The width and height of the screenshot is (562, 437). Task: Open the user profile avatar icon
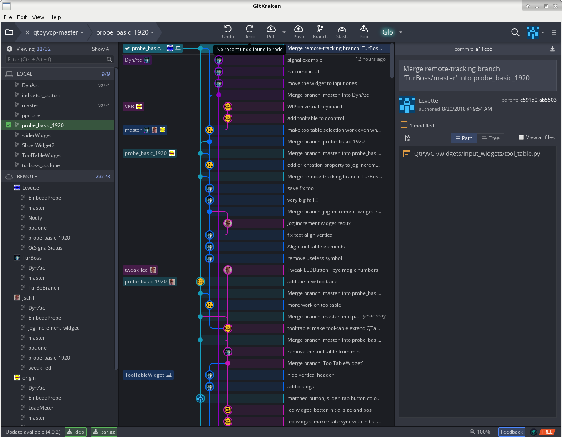533,32
